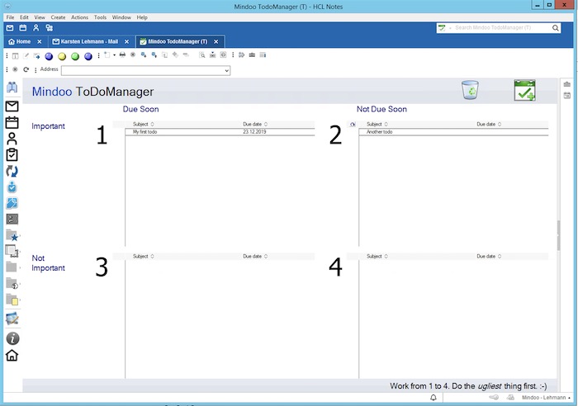The width and height of the screenshot is (578, 406).
Task: Close the Mindoo TodoManager (T) tab
Action: [216, 41]
